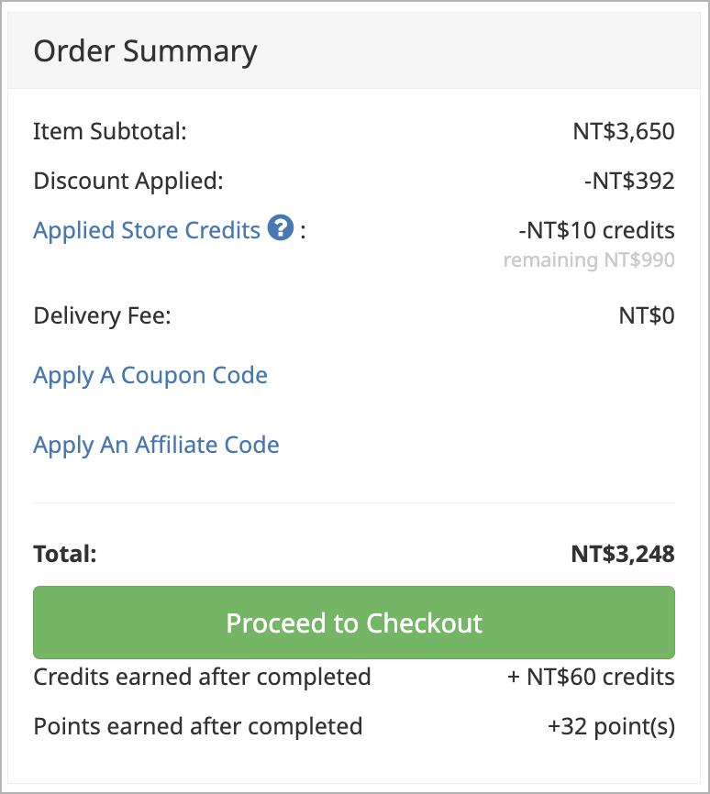The image size is (710, 794).
Task: Select the NT$0 delivery fee value
Action: (646, 316)
